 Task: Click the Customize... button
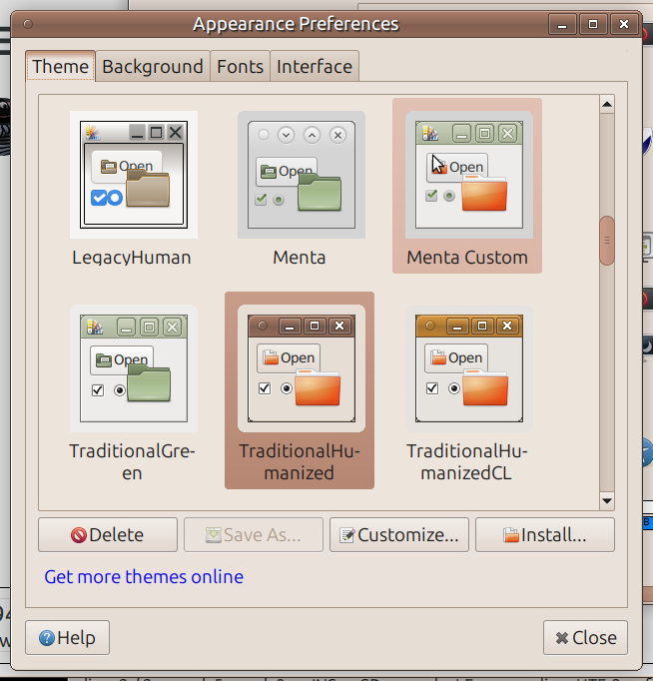[398, 535]
